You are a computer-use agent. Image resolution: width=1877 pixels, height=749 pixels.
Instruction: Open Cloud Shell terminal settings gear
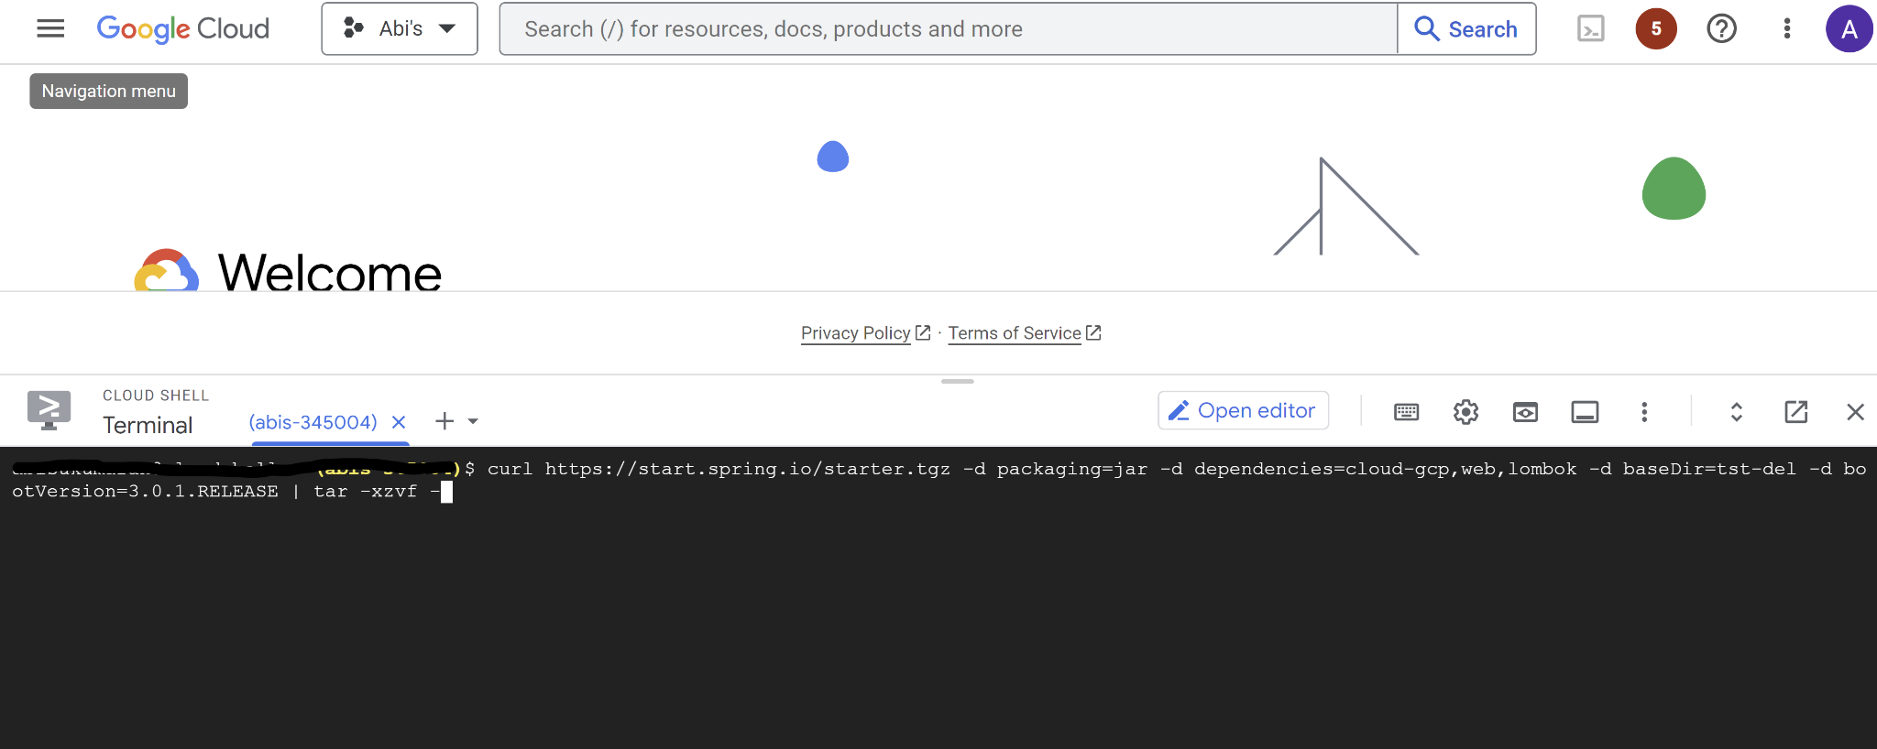[x=1465, y=412]
